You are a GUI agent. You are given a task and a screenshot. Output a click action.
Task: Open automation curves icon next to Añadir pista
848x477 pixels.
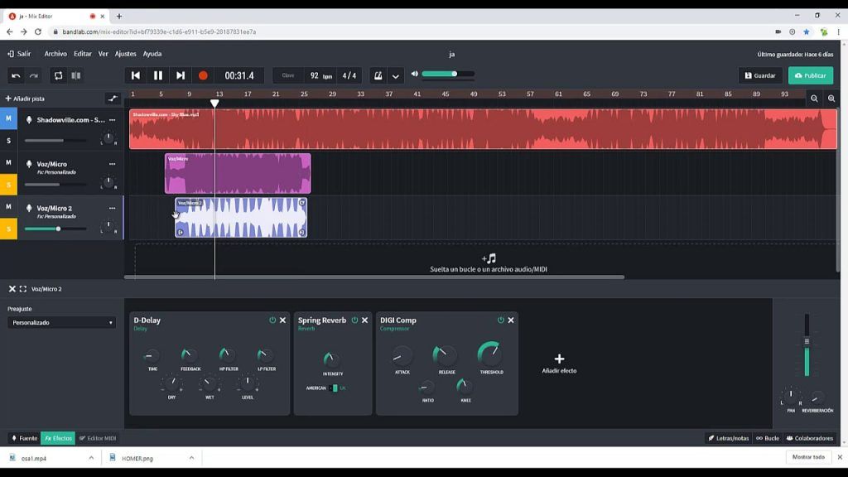click(113, 98)
